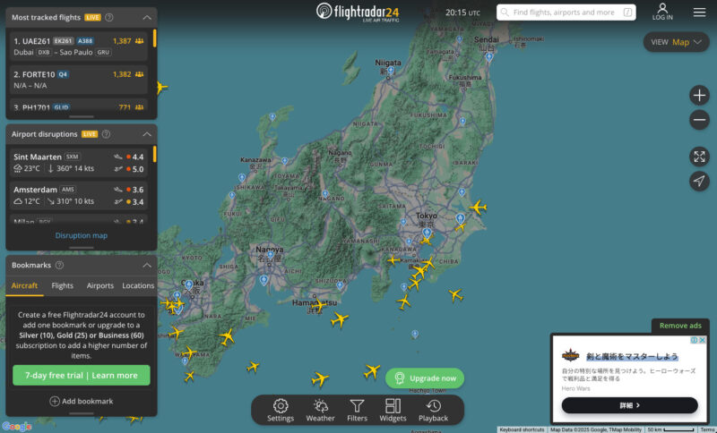Screen dimensions: 717x433
Task: Select aircraft icon northeast of Tokyo
Action: [478, 208]
